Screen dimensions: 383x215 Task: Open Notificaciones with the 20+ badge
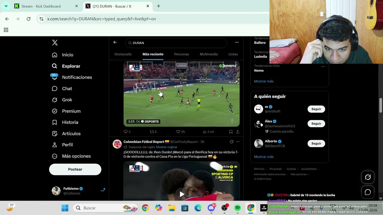tap(72, 77)
